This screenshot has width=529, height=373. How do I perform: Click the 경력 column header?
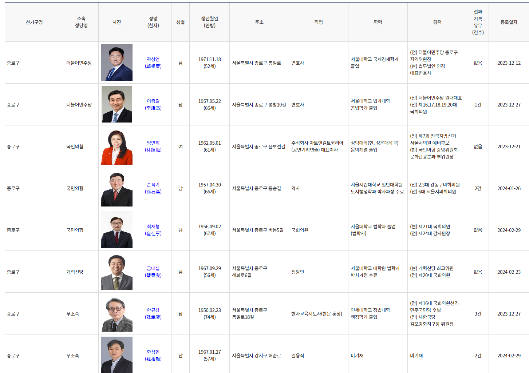click(437, 22)
